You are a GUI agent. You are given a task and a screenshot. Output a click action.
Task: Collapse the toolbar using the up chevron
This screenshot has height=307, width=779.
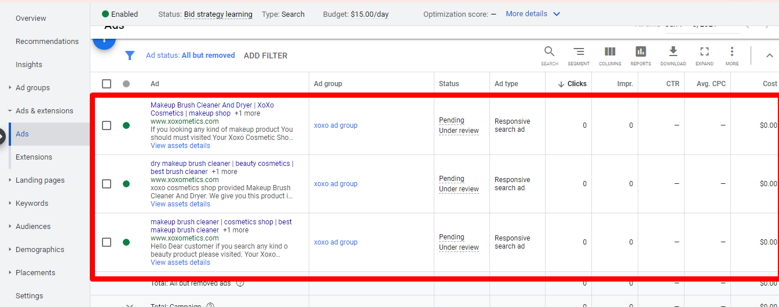pos(769,56)
